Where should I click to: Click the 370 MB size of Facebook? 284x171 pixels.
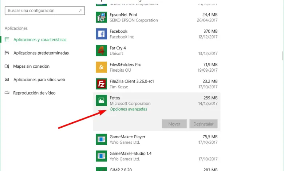point(210,31)
